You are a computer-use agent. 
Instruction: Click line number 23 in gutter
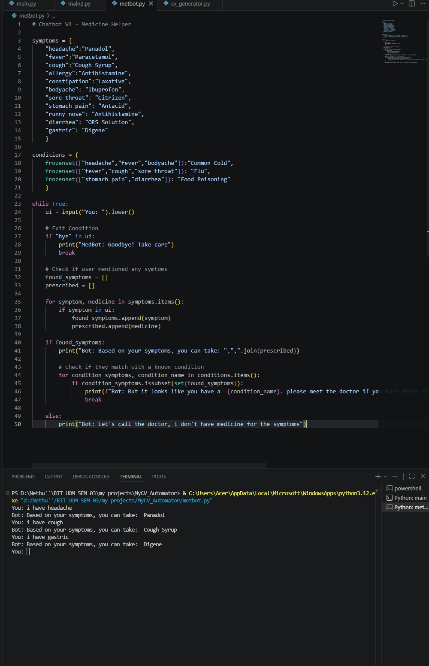click(18, 204)
